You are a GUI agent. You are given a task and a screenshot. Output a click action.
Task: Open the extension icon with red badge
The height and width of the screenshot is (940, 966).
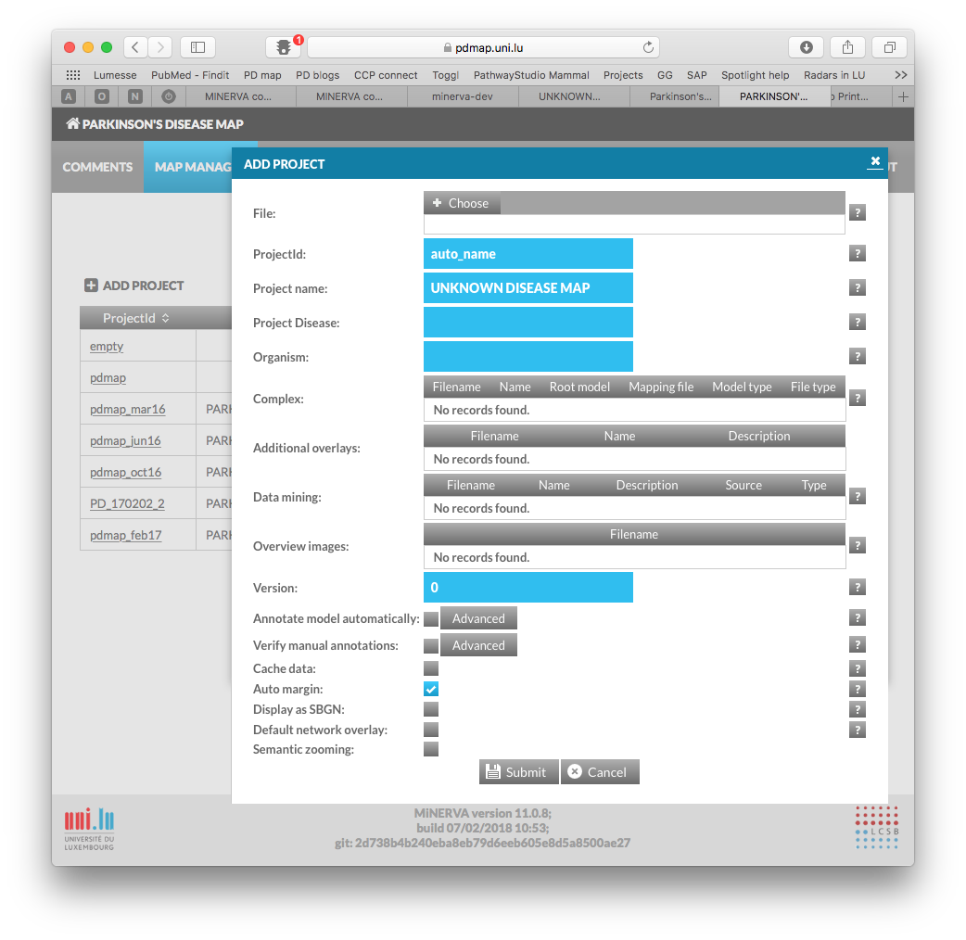[x=284, y=47]
